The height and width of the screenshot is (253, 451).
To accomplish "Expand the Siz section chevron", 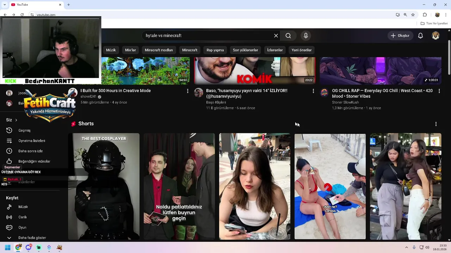I will coord(16,120).
